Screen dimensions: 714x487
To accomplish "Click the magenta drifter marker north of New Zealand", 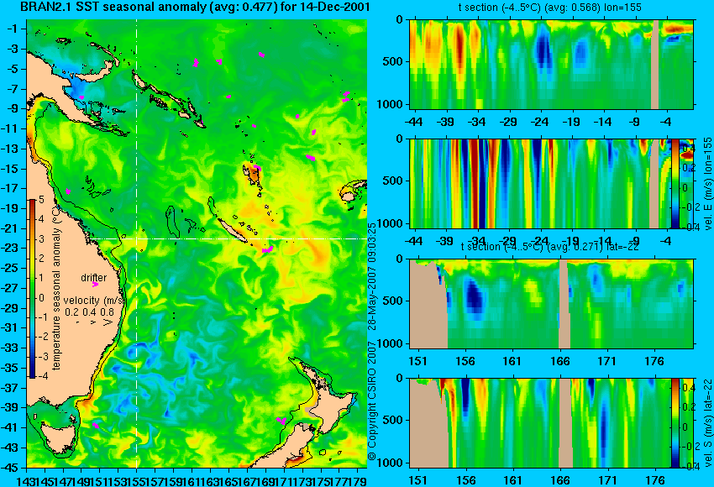I will [x=281, y=421].
